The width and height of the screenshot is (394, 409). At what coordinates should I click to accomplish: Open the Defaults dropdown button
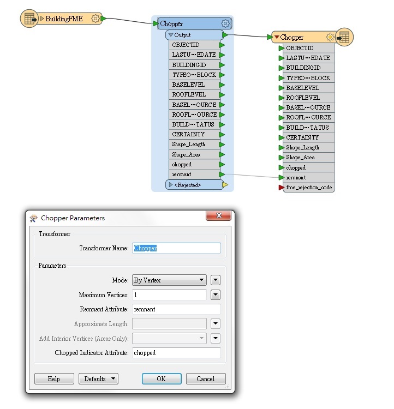point(98,379)
